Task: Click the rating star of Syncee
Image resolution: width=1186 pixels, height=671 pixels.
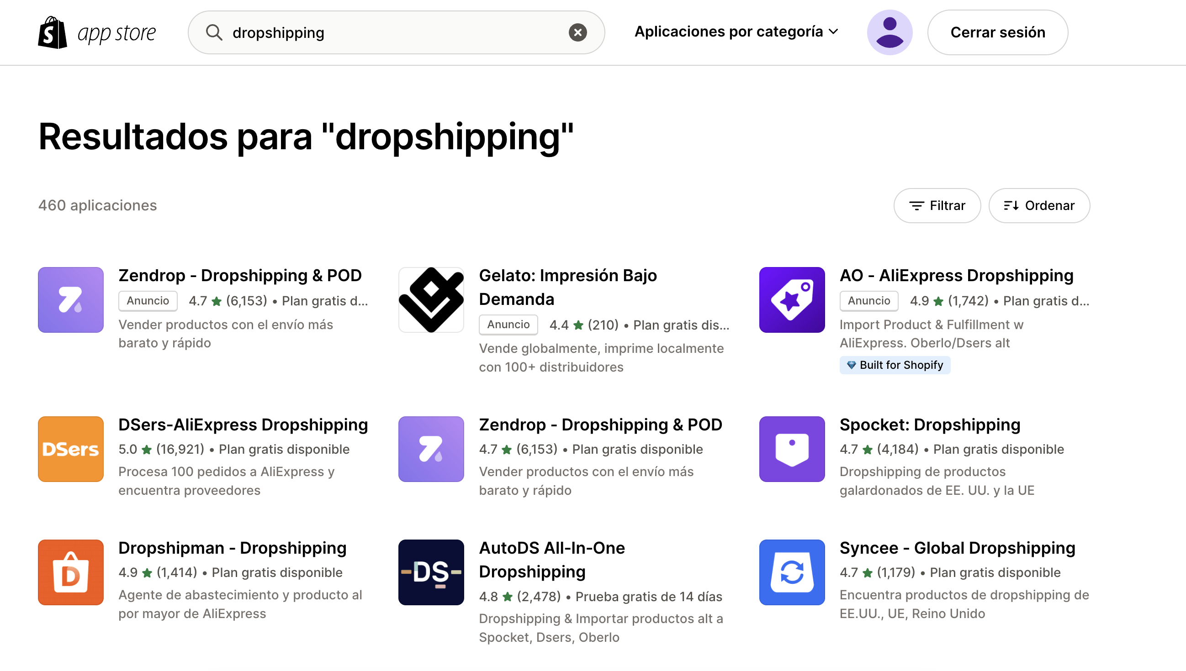Action: 868,572
